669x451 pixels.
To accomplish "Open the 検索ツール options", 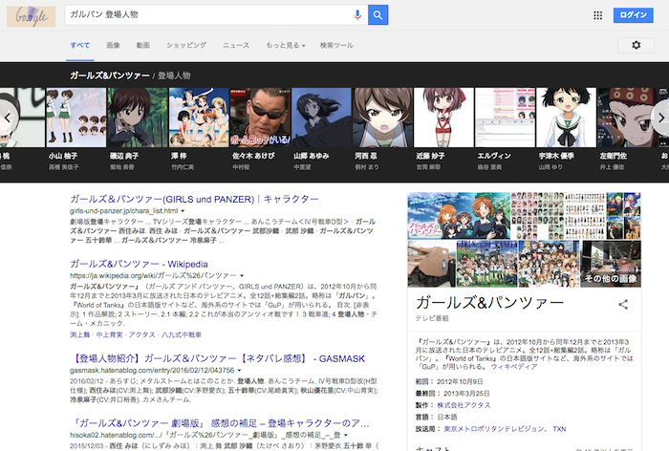I will (x=336, y=45).
